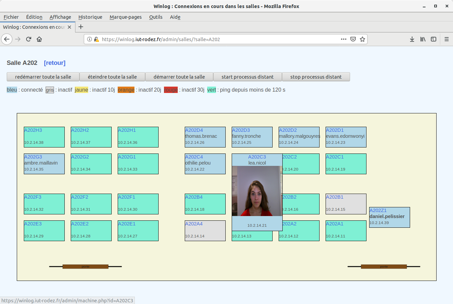This screenshot has width=453, height=304.
Task: Open machine A202A1 link
Action: pos(335,224)
